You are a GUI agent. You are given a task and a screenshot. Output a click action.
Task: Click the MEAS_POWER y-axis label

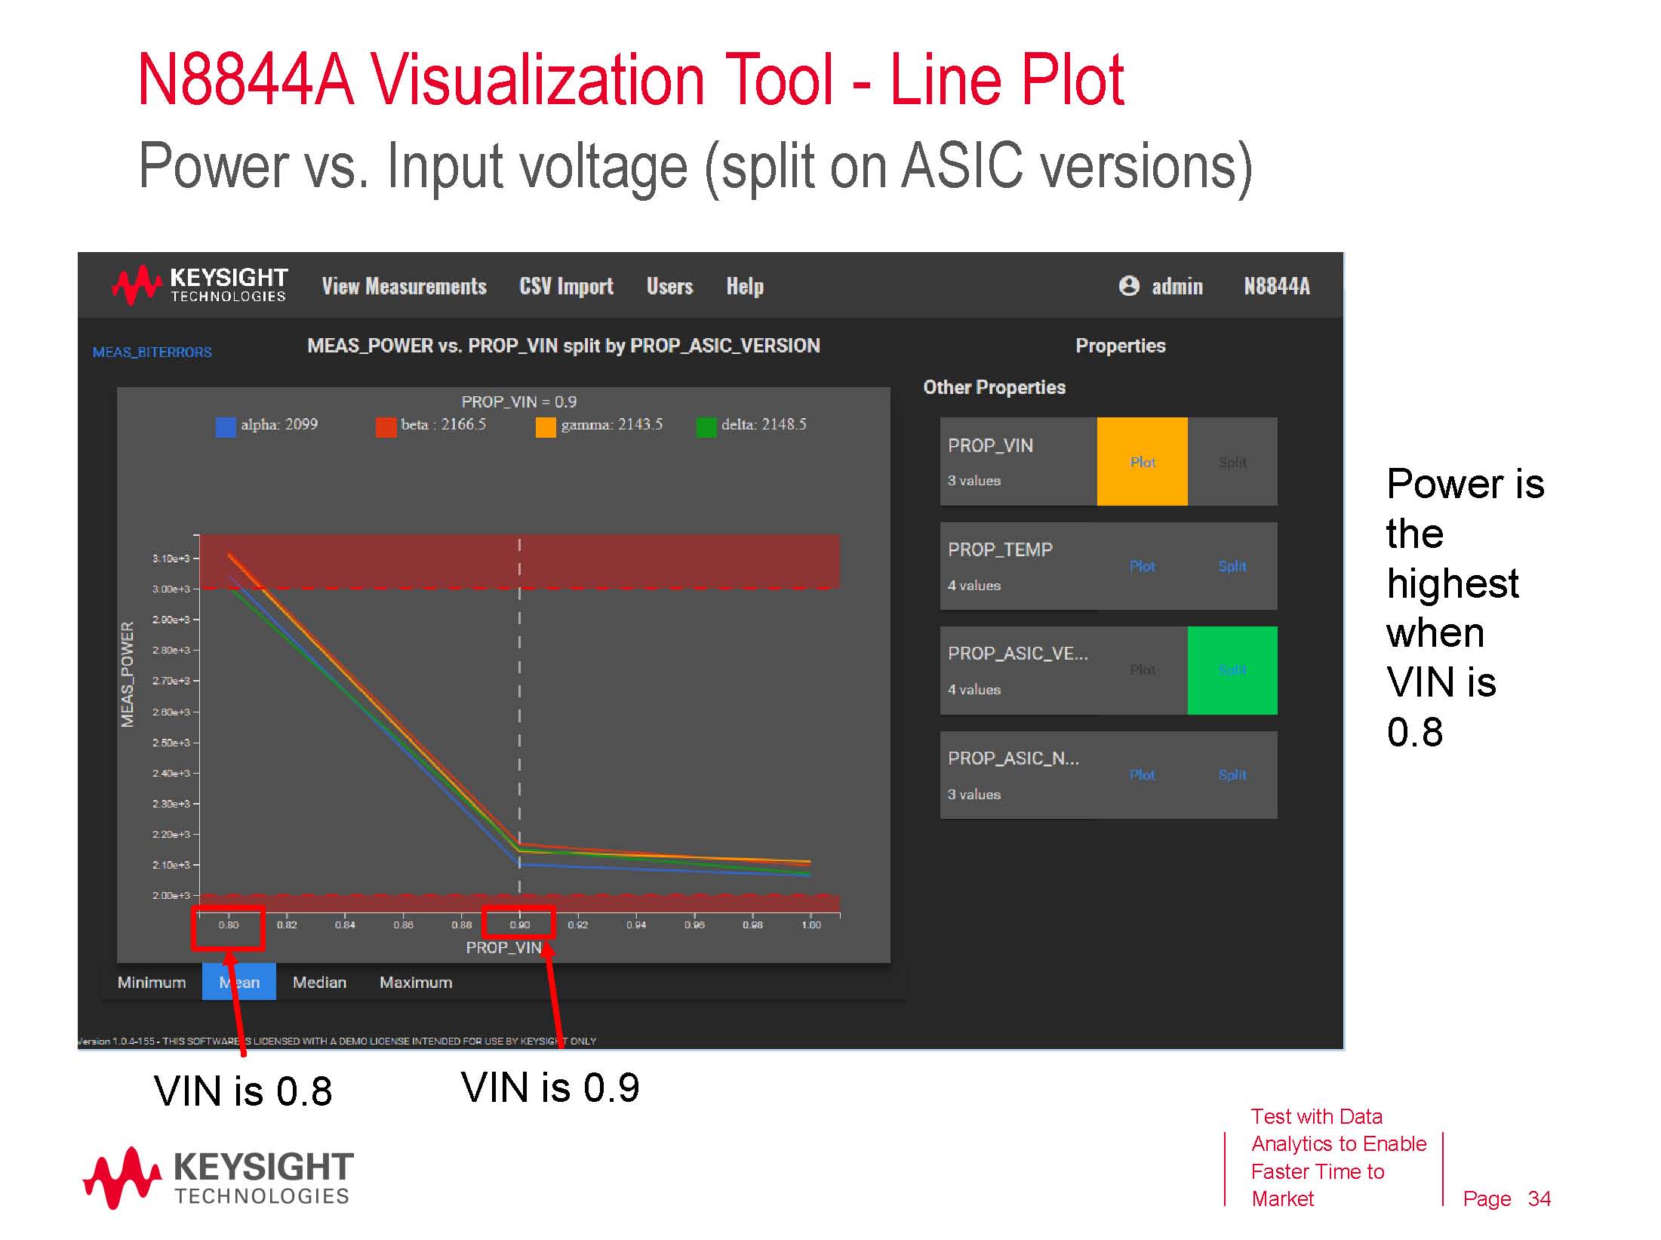(x=128, y=674)
